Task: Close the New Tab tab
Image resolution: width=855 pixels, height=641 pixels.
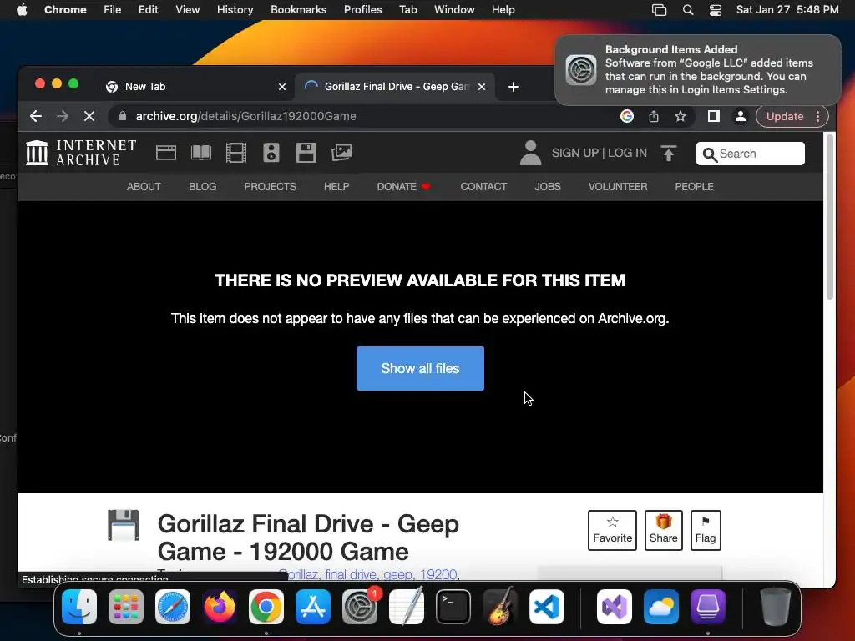Action: [282, 87]
